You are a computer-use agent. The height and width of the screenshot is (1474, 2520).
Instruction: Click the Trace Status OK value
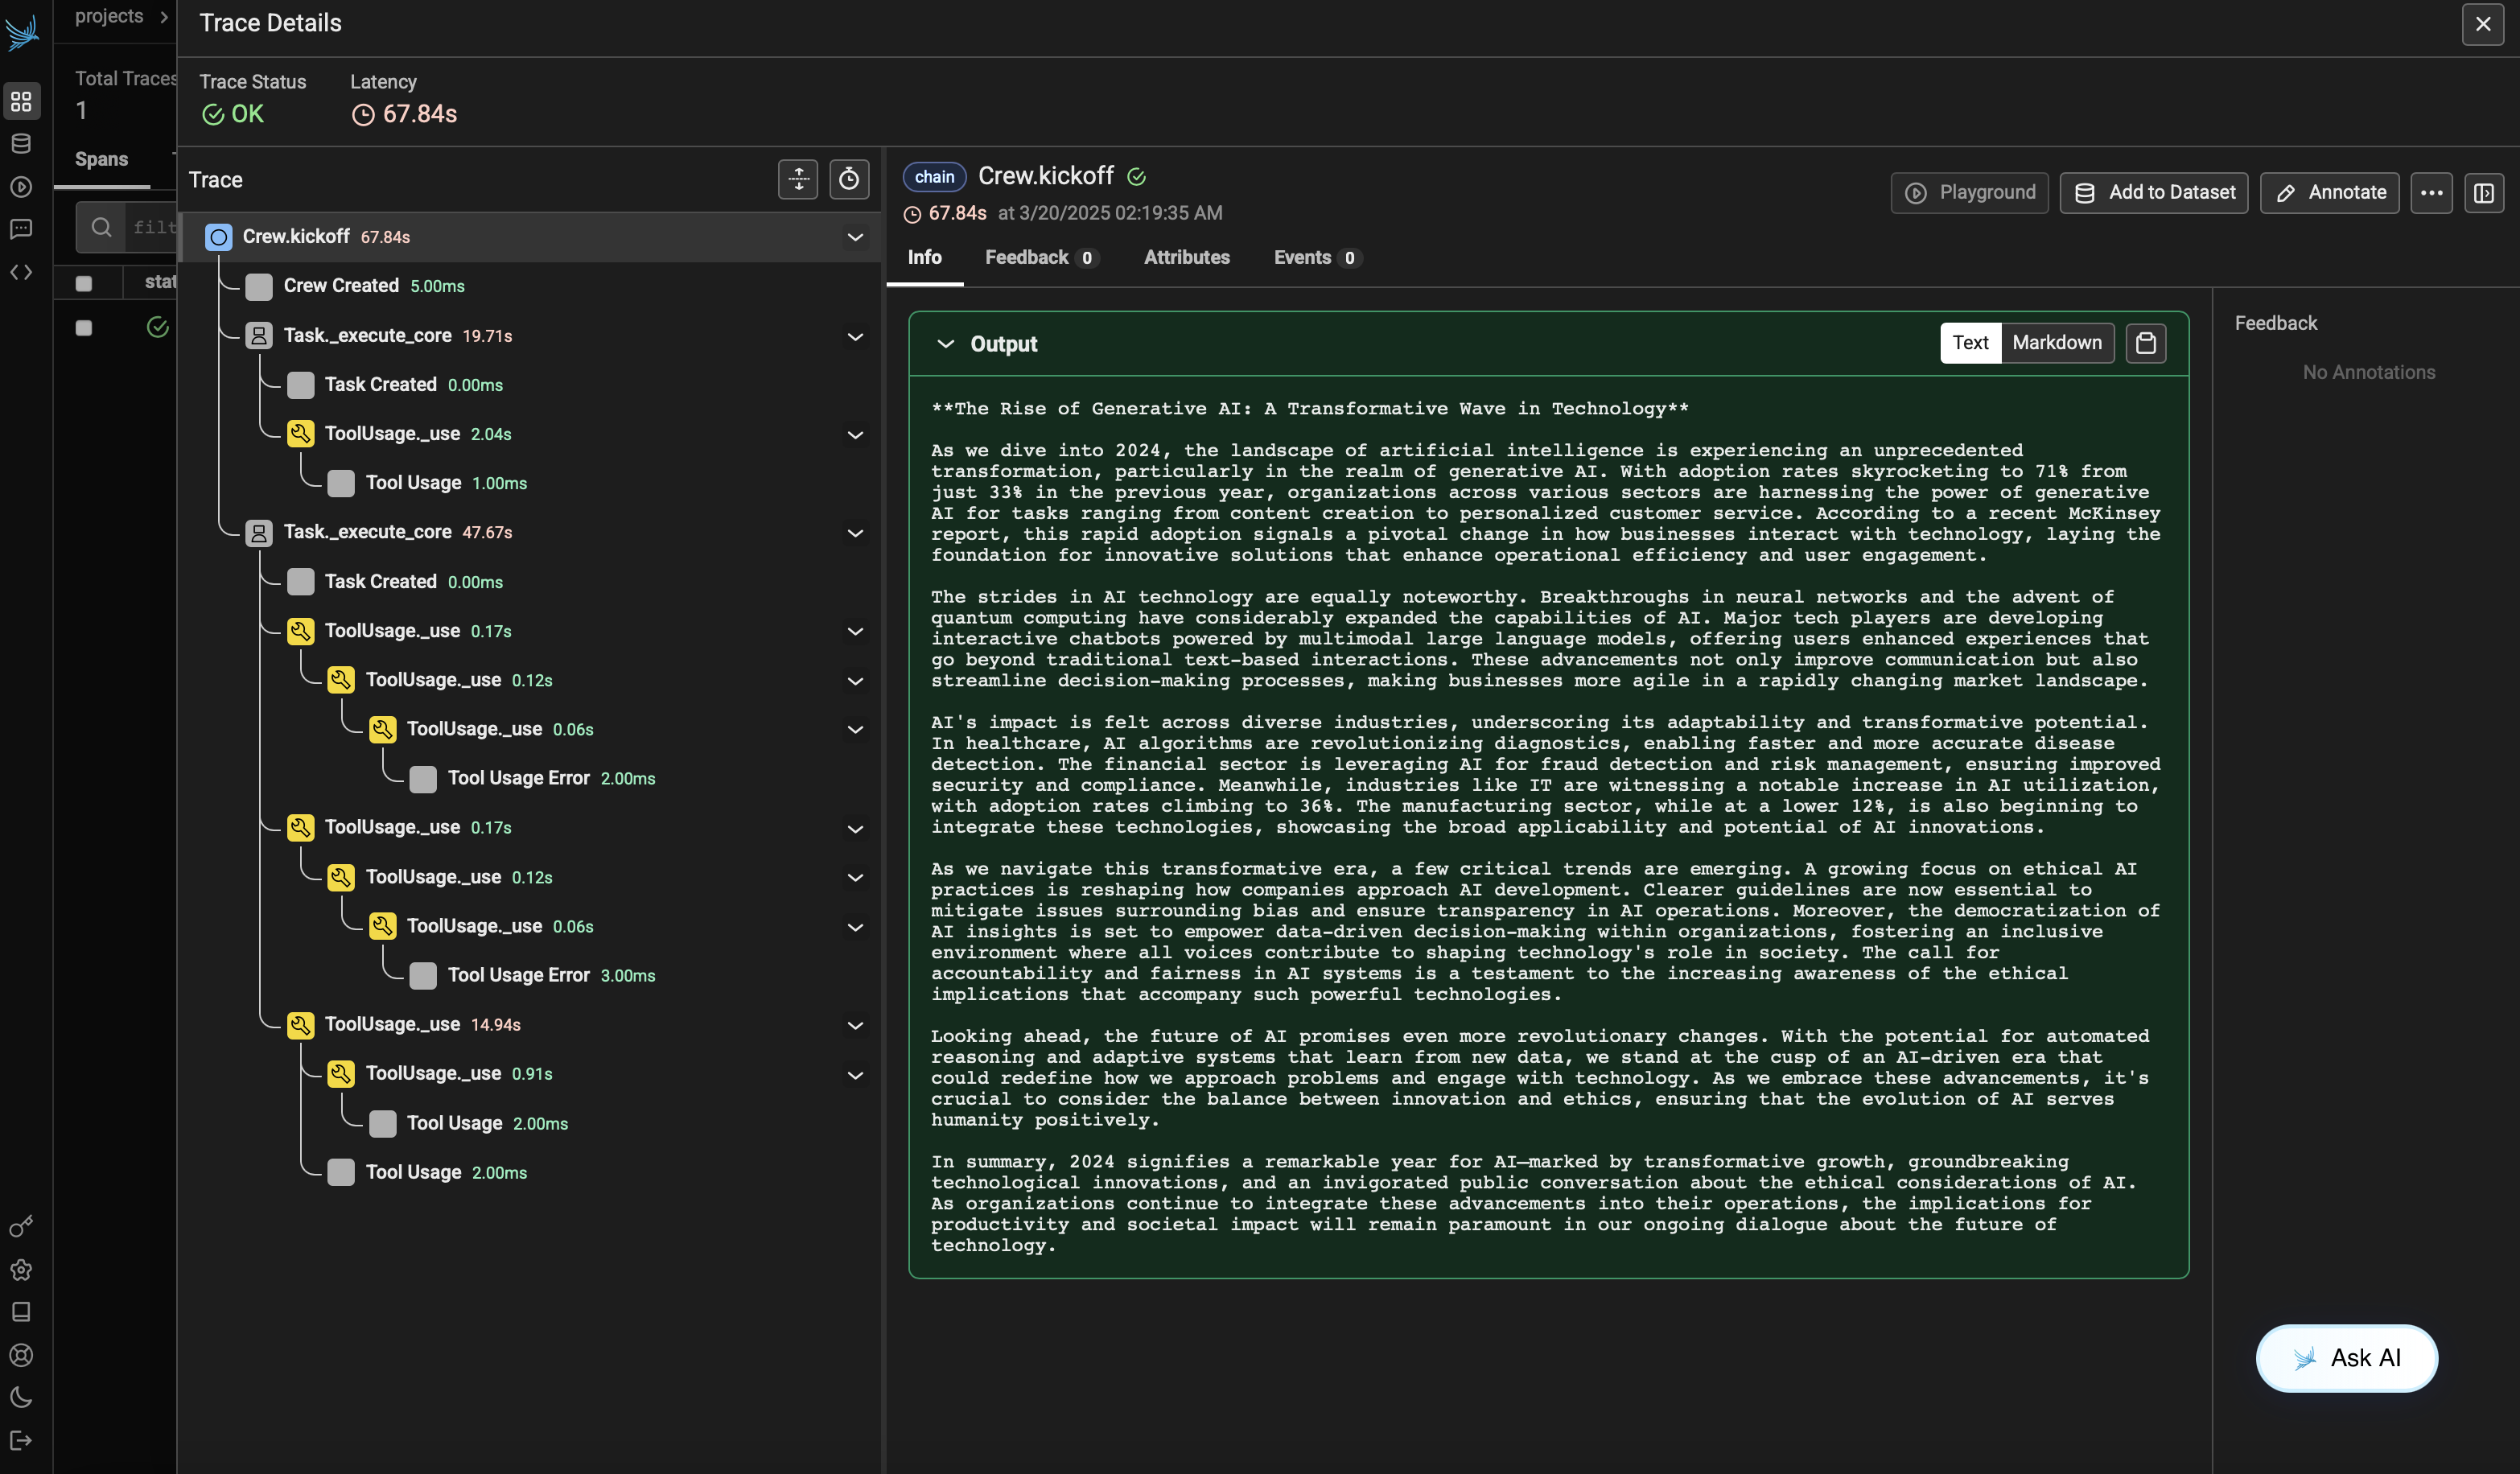[247, 115]
